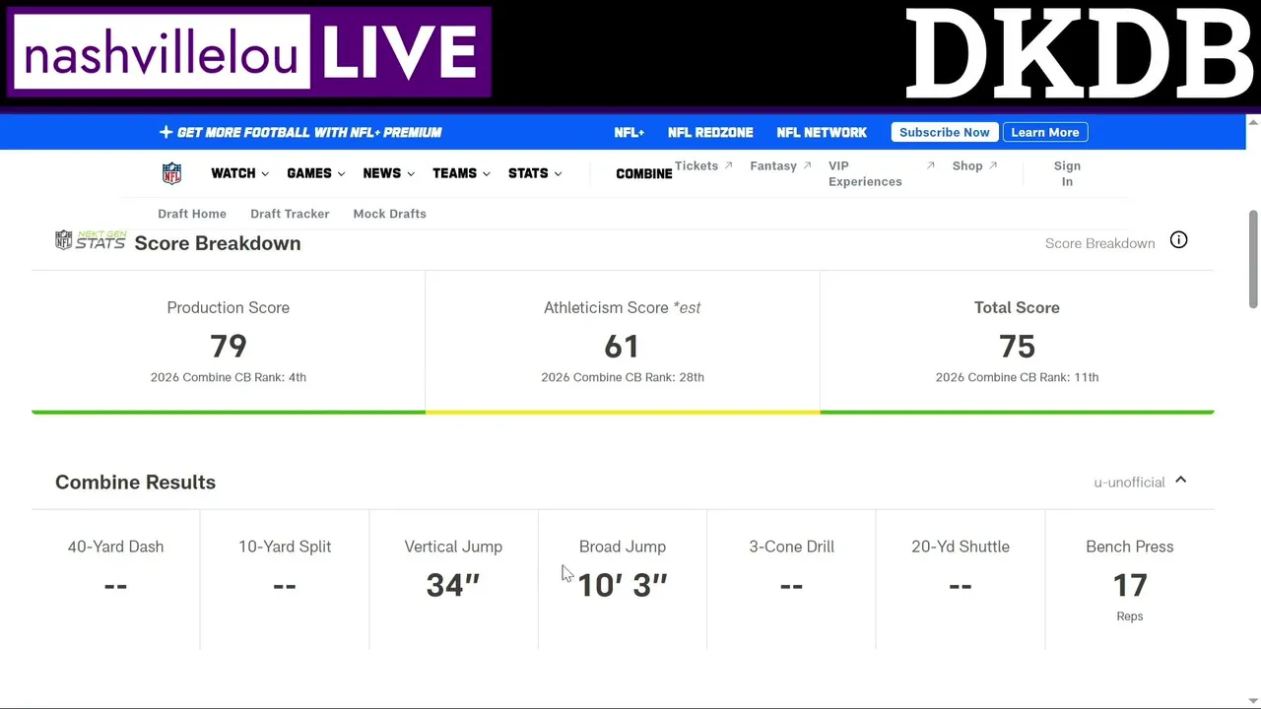Click the 10-Yard Split label
Viewport: 1261px width, 709px height.
(x=285, y=547)
